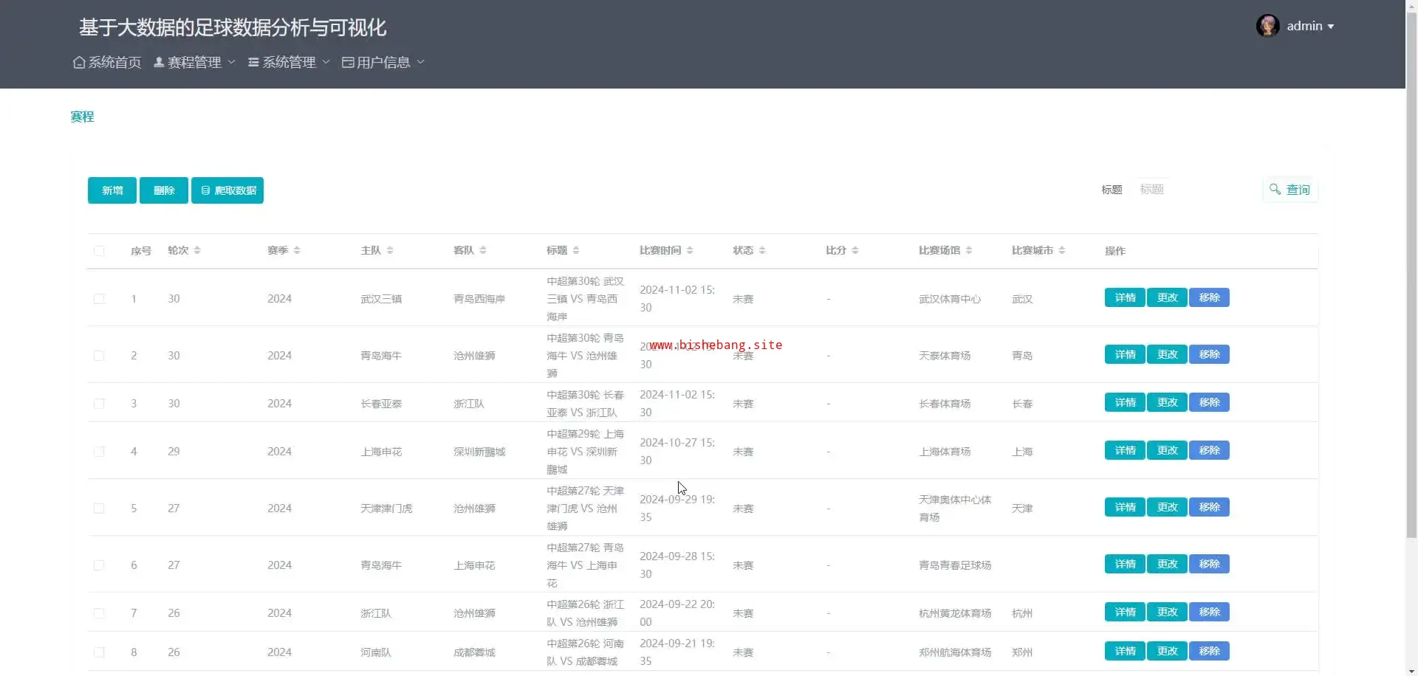1418x676 pixels.
Task: Click 详情 button for row 3 长春亚泰
Action: pyautogui.click(x=1125, y=403)
